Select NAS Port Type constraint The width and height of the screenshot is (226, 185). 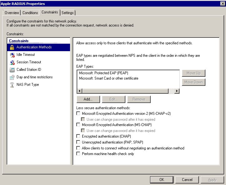tap(38, 85)
